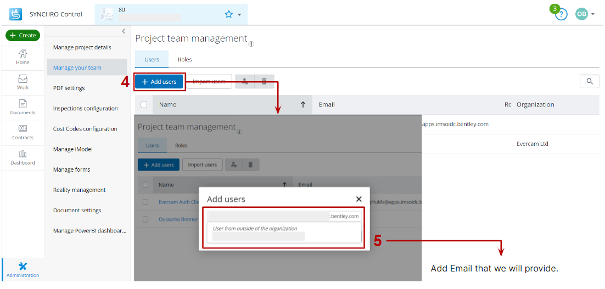Open the search magnifier button

tap(590, 81)
